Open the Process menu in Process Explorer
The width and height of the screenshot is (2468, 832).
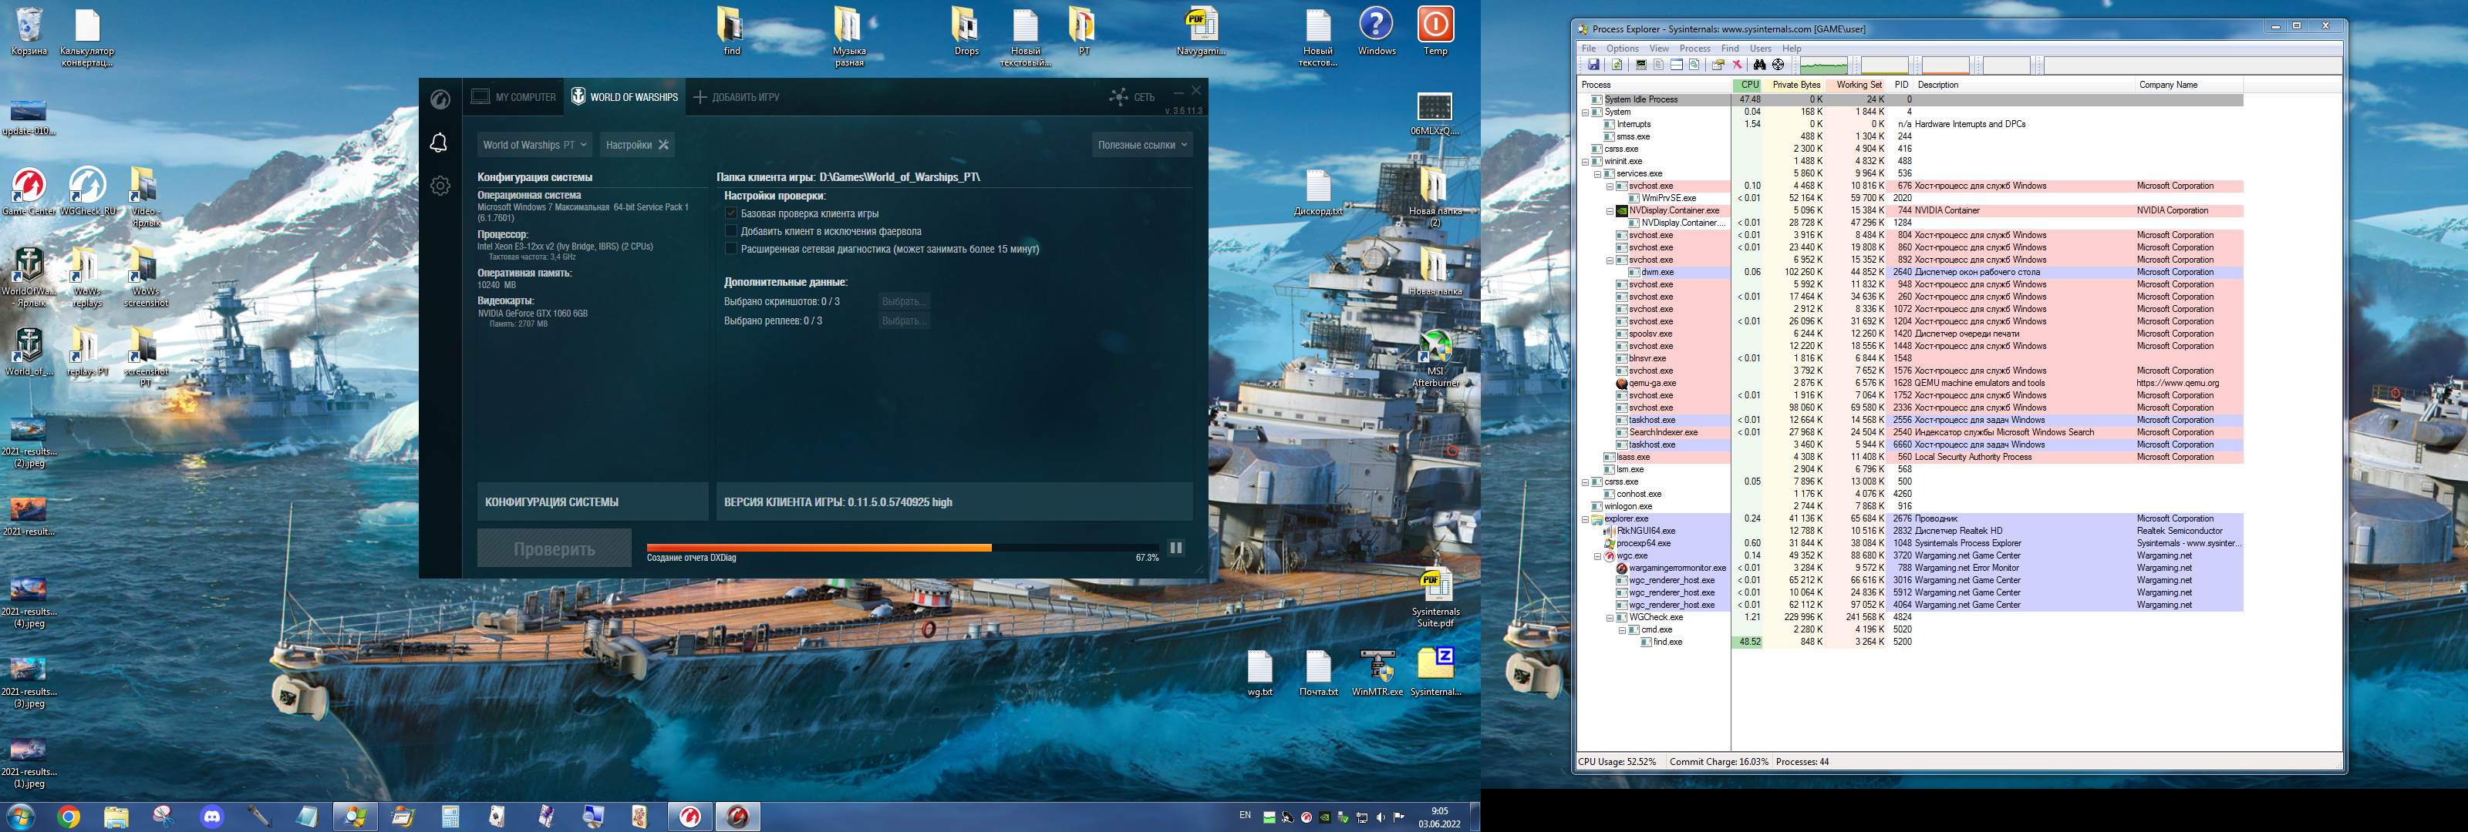point(1695,48)
